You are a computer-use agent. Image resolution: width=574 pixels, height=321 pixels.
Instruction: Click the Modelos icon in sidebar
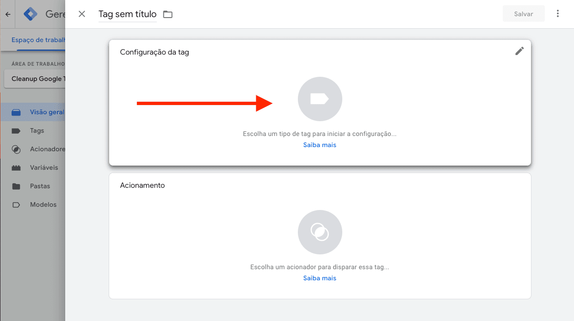(x=16, y=205)
